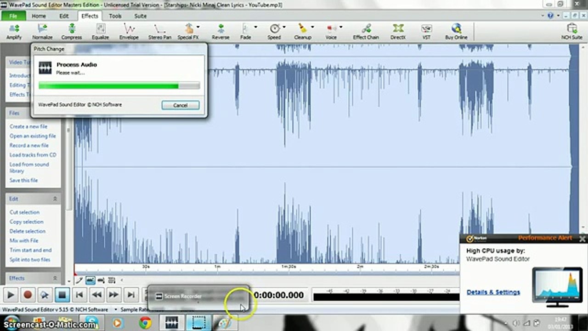This screenshot has height=331, width=588.
Task: Choose Copy selection in Edit panel
Action: [x=27, y=222]
